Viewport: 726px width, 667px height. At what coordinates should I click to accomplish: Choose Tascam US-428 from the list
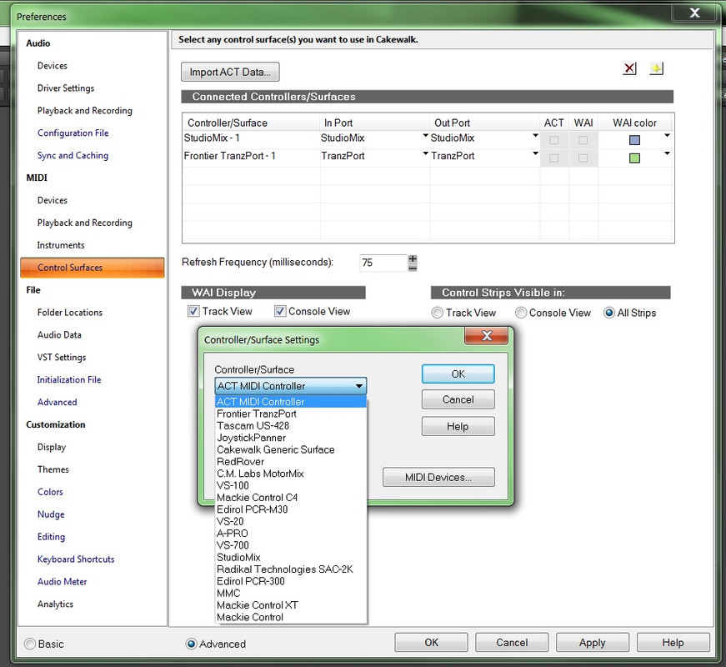tap(291, 426)
